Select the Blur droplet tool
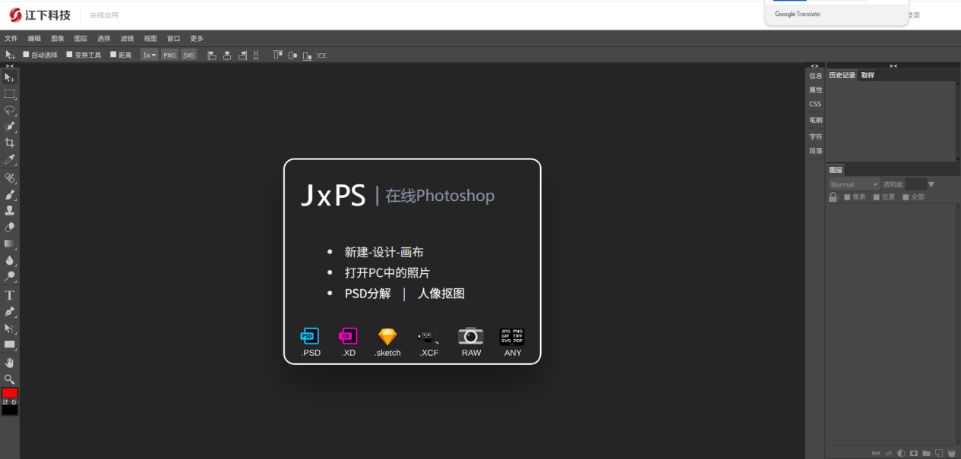This screenshot has width=961, height=459. [x=10, y=260]
